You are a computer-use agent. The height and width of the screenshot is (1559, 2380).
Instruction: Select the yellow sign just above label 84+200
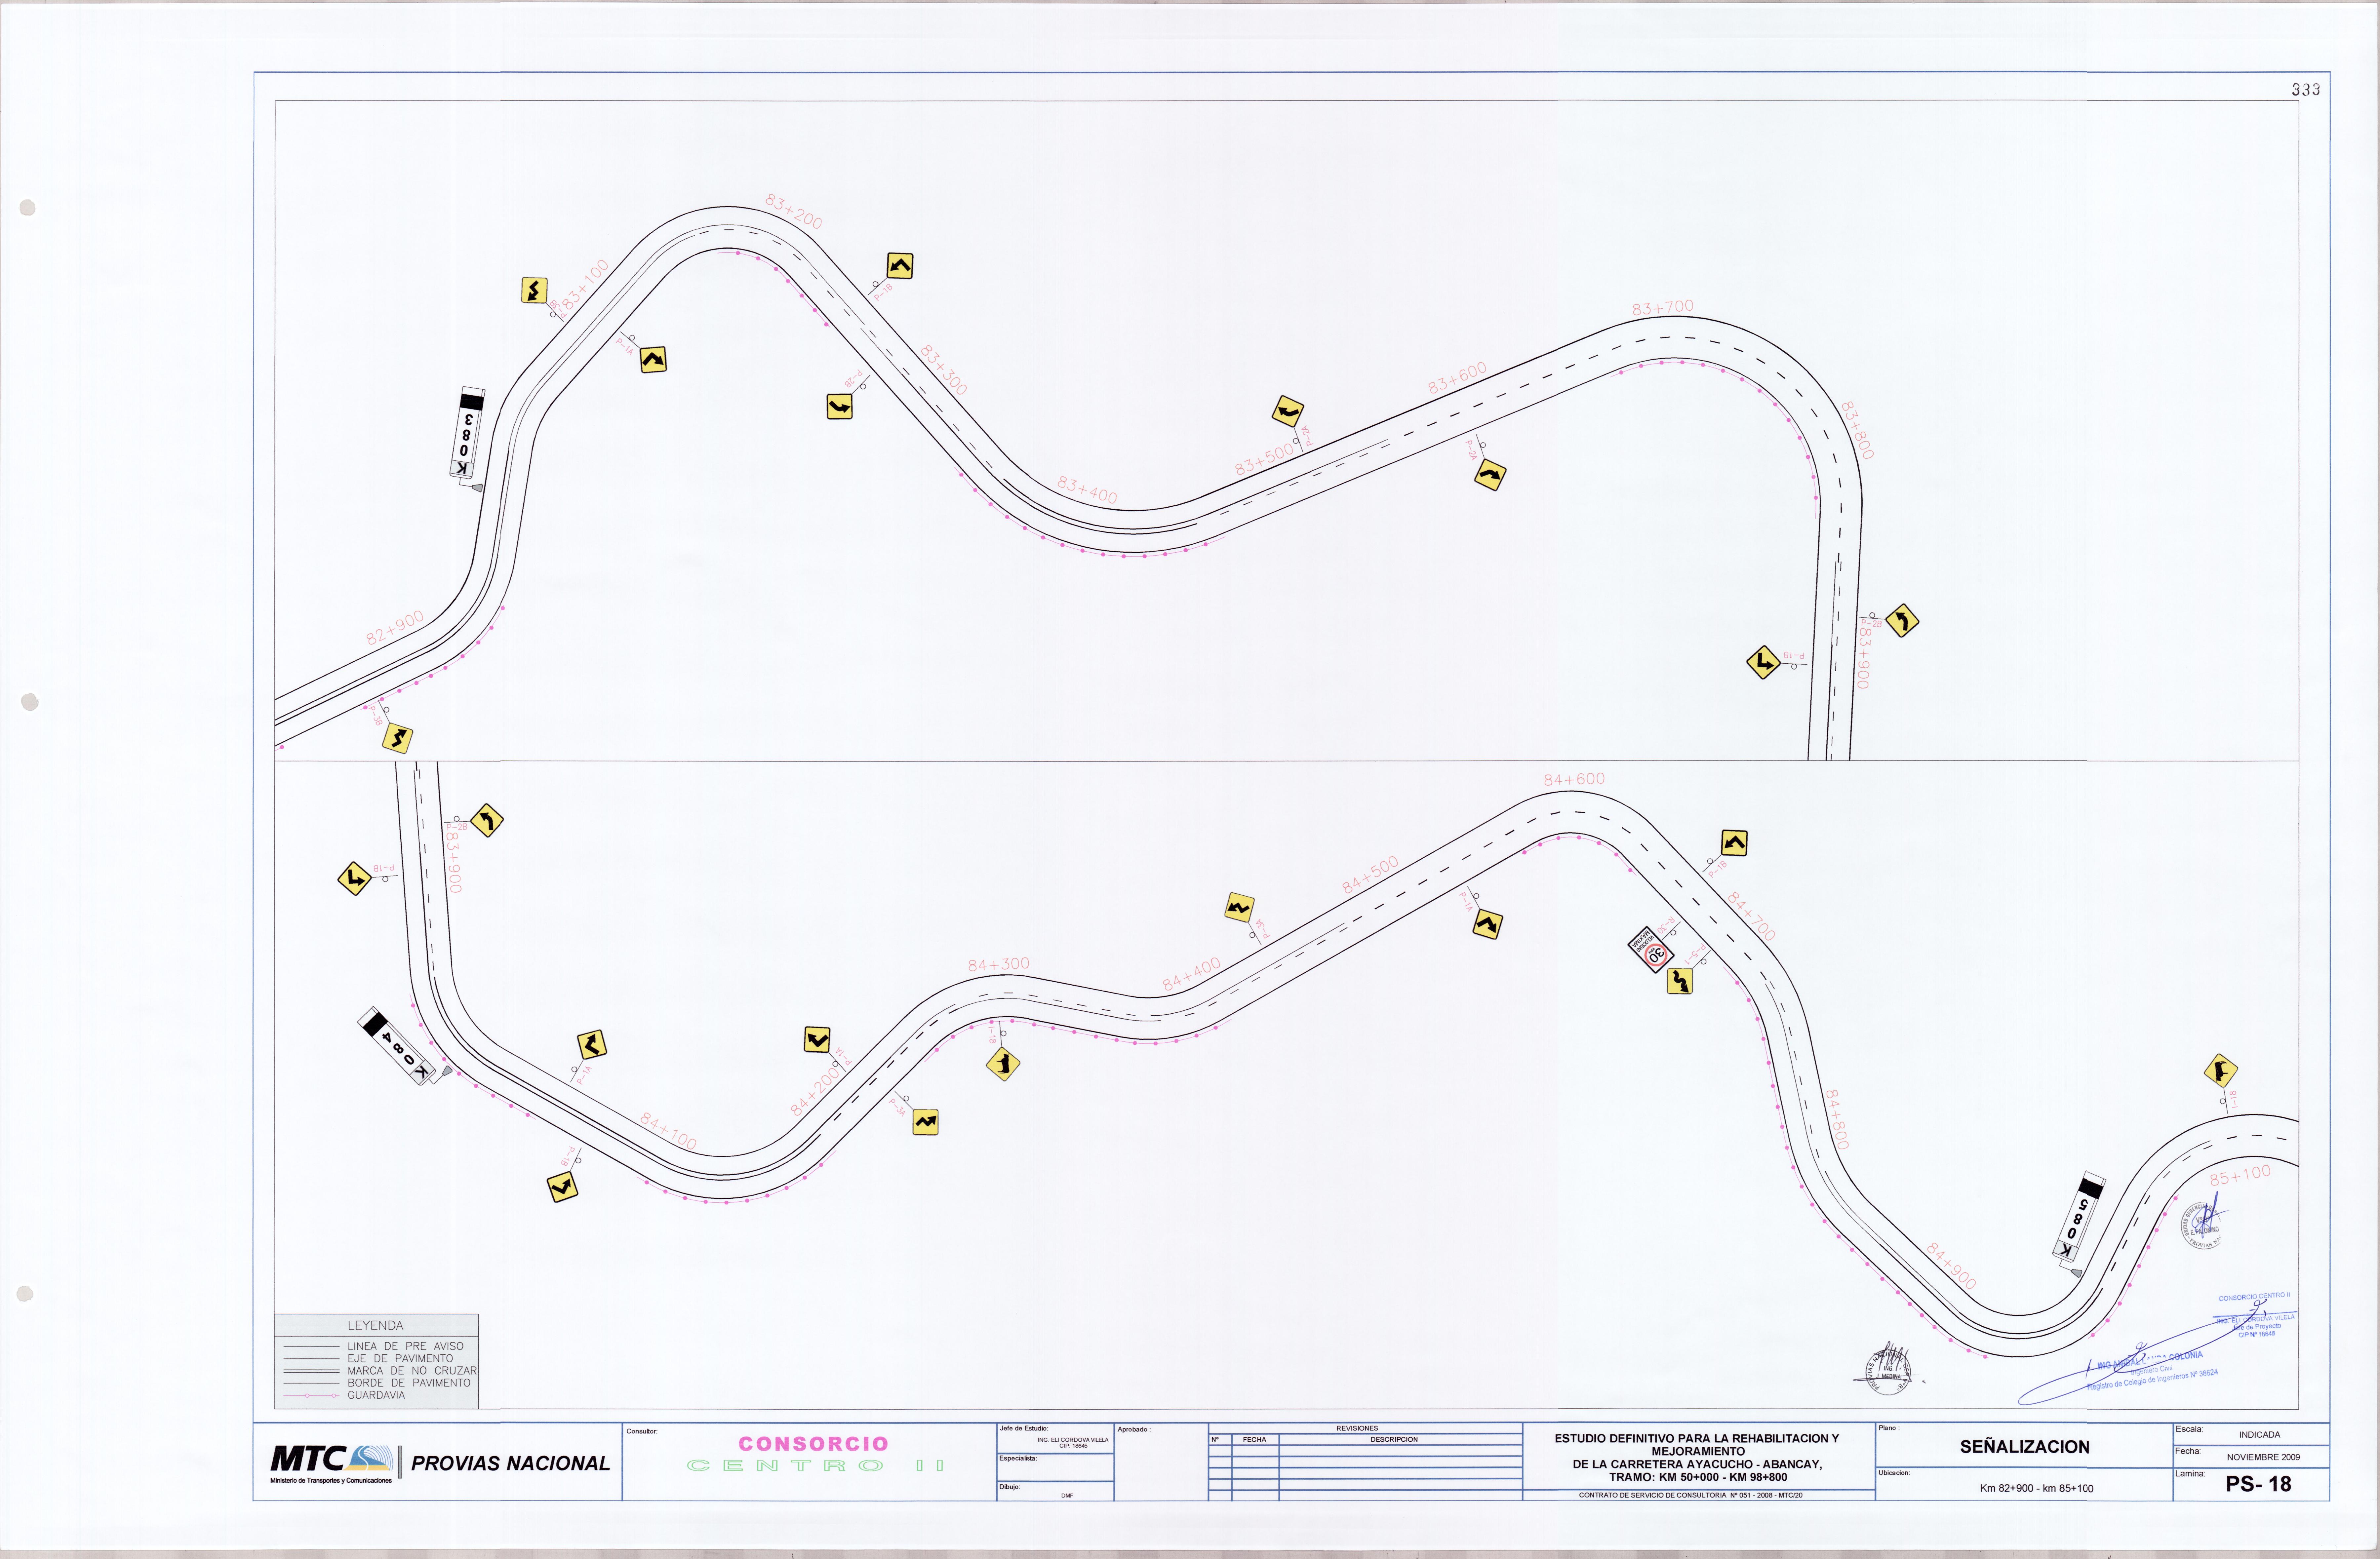tap(817, 1040)
